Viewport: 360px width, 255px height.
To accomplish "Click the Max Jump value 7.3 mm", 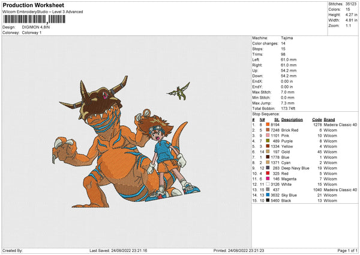I will (287, 103).
